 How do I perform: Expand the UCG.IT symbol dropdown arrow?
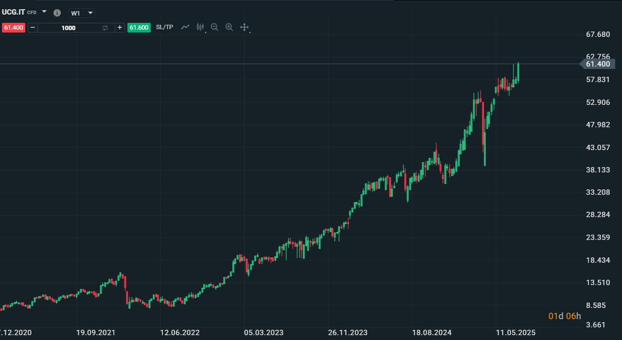point(44,12)
